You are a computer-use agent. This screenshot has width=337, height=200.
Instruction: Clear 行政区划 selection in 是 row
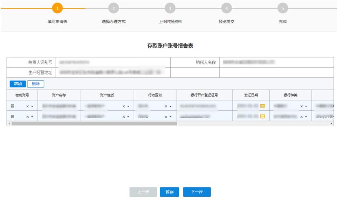[x=166, y=116]
